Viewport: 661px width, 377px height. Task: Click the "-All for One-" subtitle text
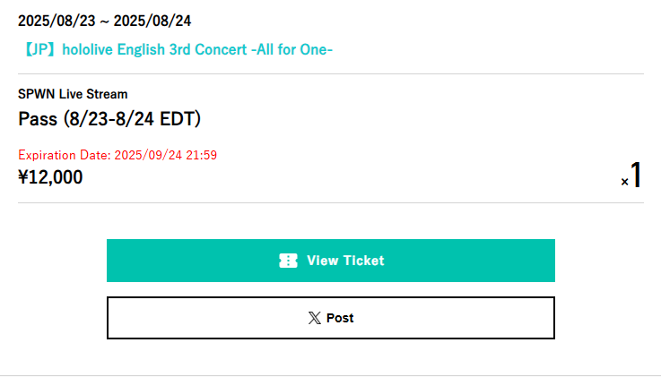point(291,49)
